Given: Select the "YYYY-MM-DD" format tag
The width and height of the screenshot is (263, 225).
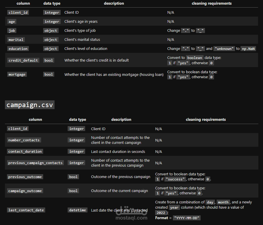Looking at the screenshot, I should click(187, 218).
